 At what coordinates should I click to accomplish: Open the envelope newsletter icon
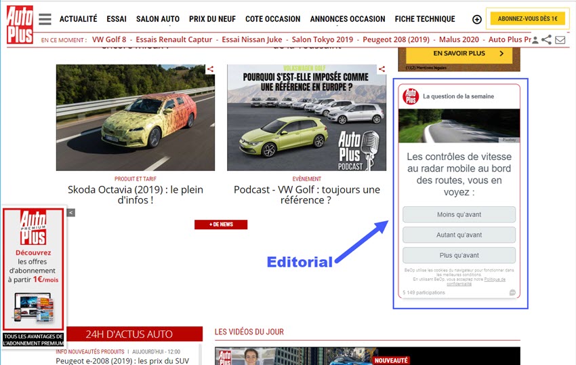point(560,40)
